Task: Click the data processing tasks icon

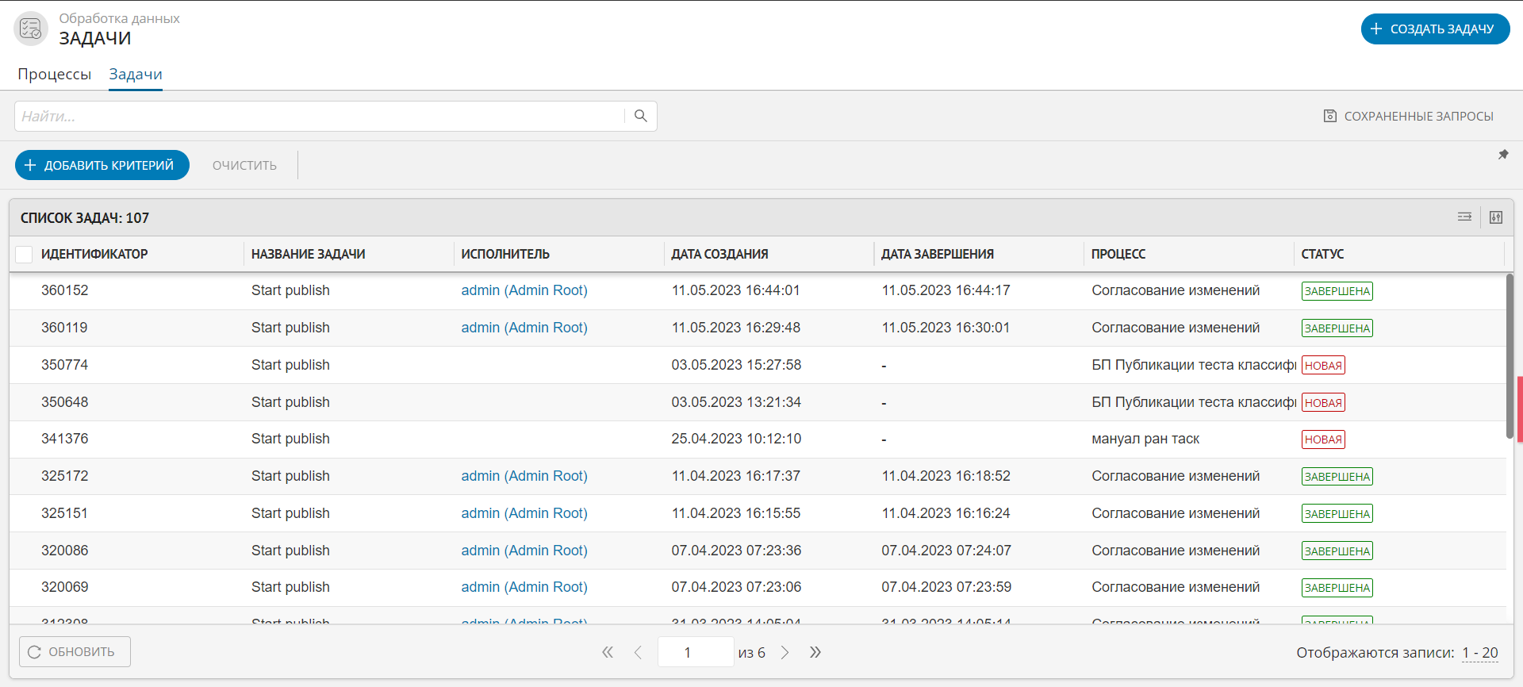Action: coord(31,29)
